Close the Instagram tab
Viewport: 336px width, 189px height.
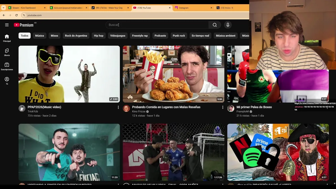(211, 8)
